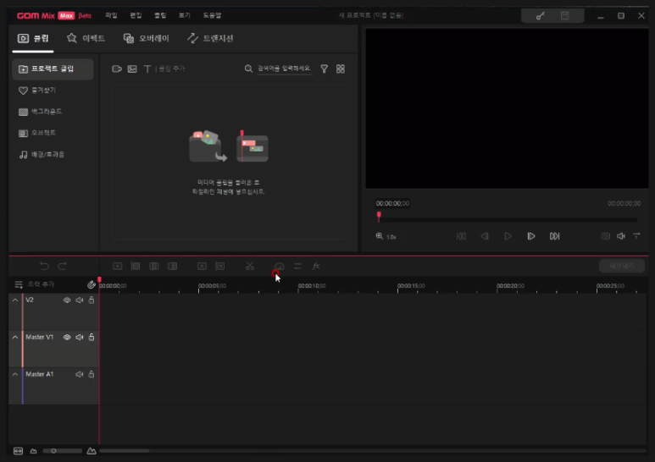Collapse the V2 track

coord(15,300)
